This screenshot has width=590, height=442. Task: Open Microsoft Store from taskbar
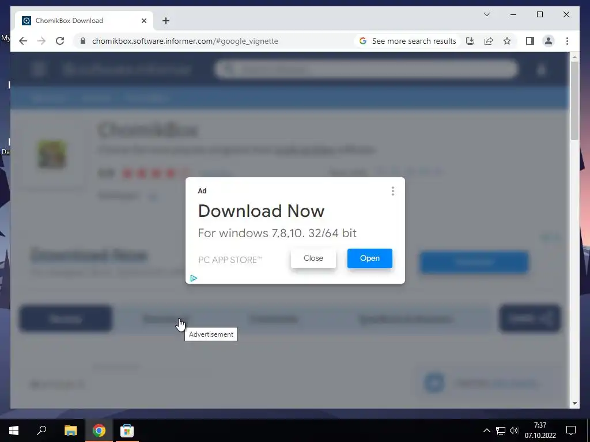tap(127, 430)
